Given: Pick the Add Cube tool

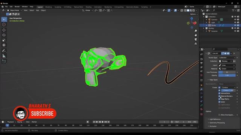Looking at the screenshot, I should [4, 61].
